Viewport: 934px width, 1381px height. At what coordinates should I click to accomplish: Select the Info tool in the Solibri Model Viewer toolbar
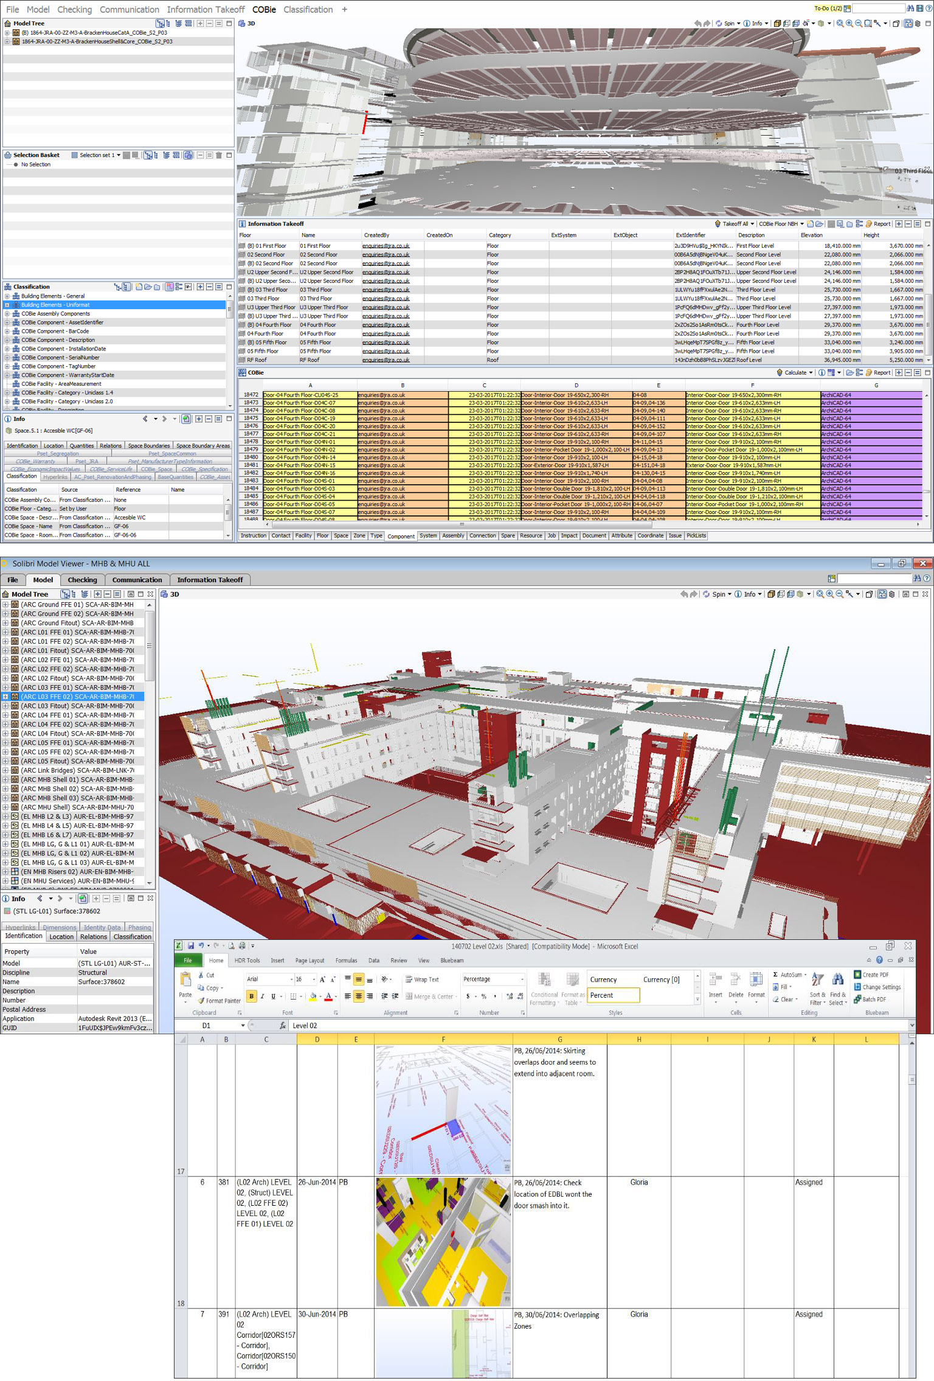coord(745,594)
